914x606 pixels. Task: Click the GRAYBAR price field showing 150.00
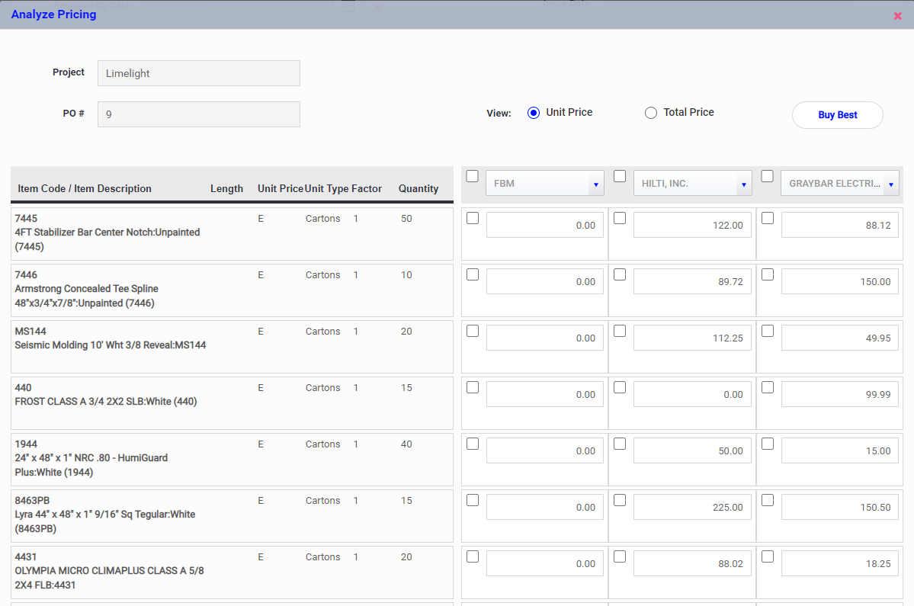click(840, 282)
